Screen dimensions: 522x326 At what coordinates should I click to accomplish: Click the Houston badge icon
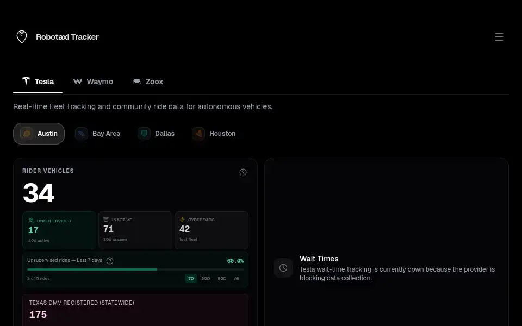click(x=198, y=134)
